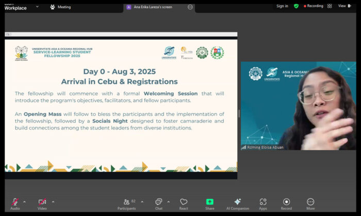Open the View layout menu
The width and height of the screenshot is (361, 216).
(x=343, y=6)
